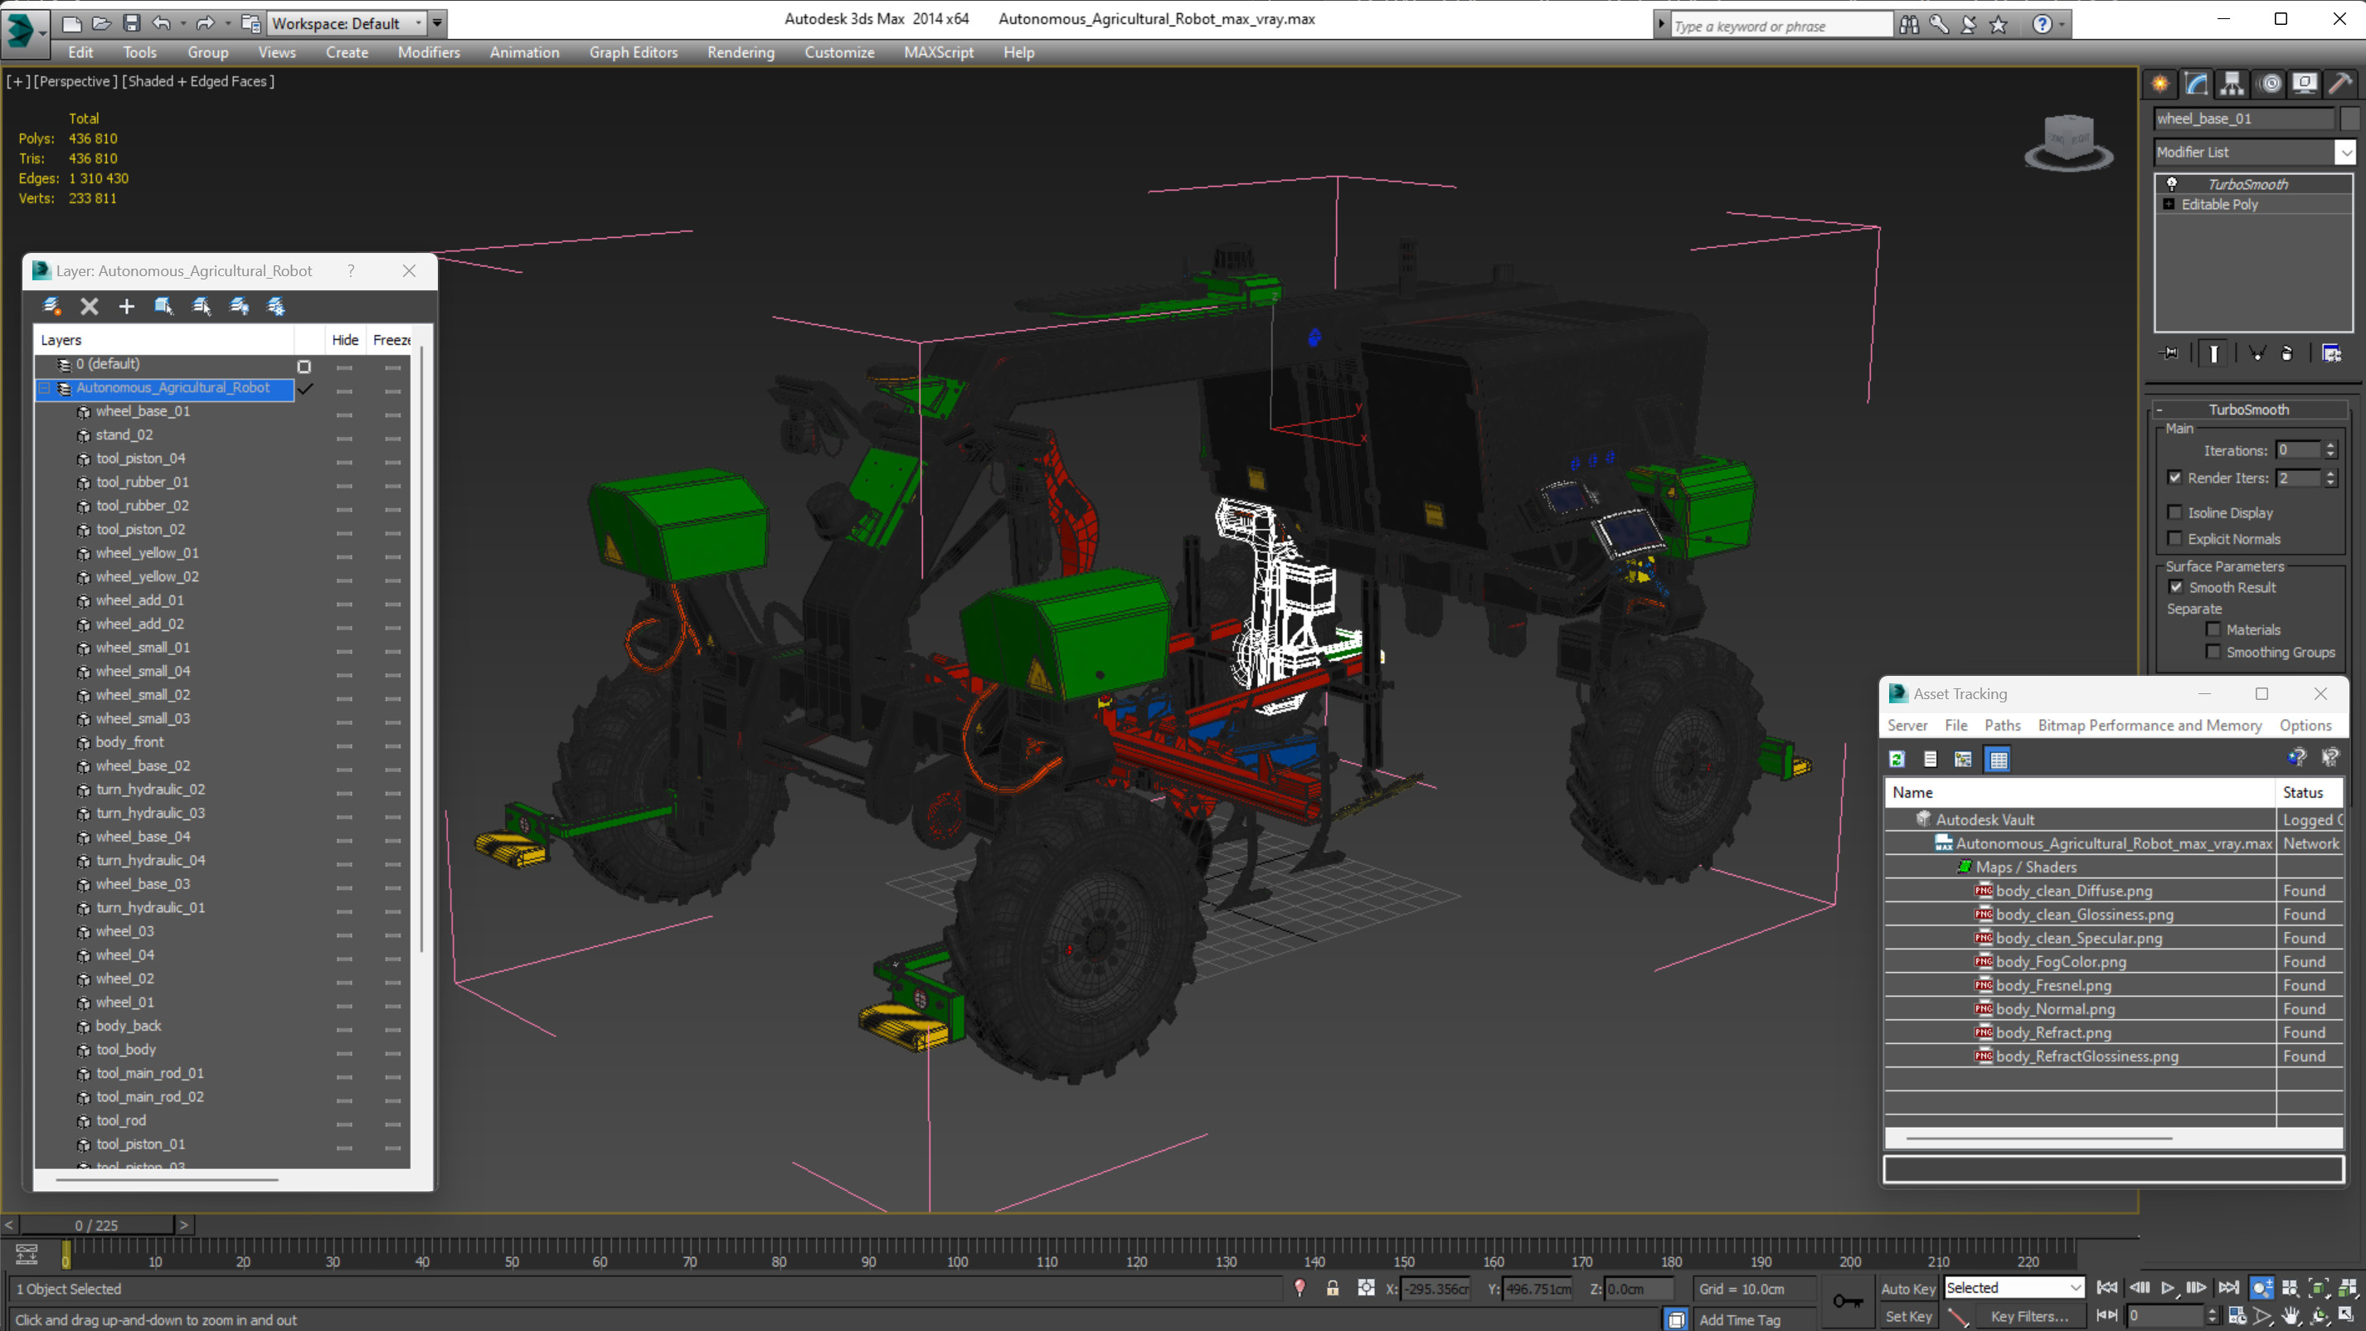Toggle the TurboSmooth modifier lightbulb
Screen dimensions: 2366x1331
click(2172, 184)
